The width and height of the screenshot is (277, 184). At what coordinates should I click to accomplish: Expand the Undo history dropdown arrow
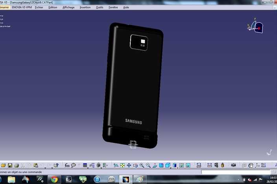click(x=45, y=168)
